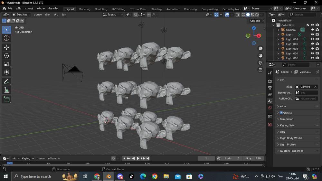
Task: Expand the Rigid Body World panel
Action: pyautogui.click(x=290, y=138)
